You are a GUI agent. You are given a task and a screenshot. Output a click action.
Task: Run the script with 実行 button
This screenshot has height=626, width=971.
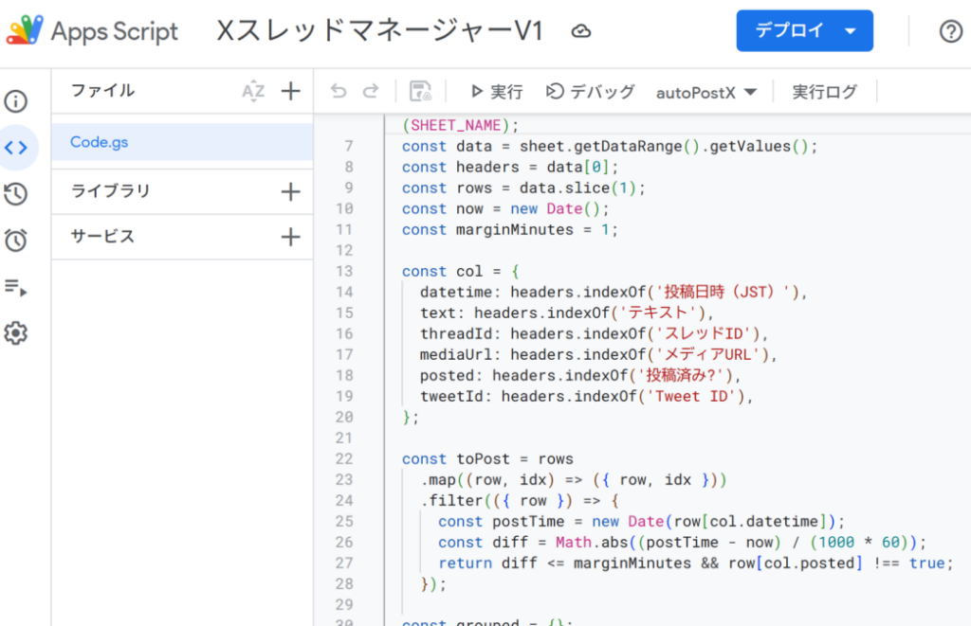[x=496, y=92]
